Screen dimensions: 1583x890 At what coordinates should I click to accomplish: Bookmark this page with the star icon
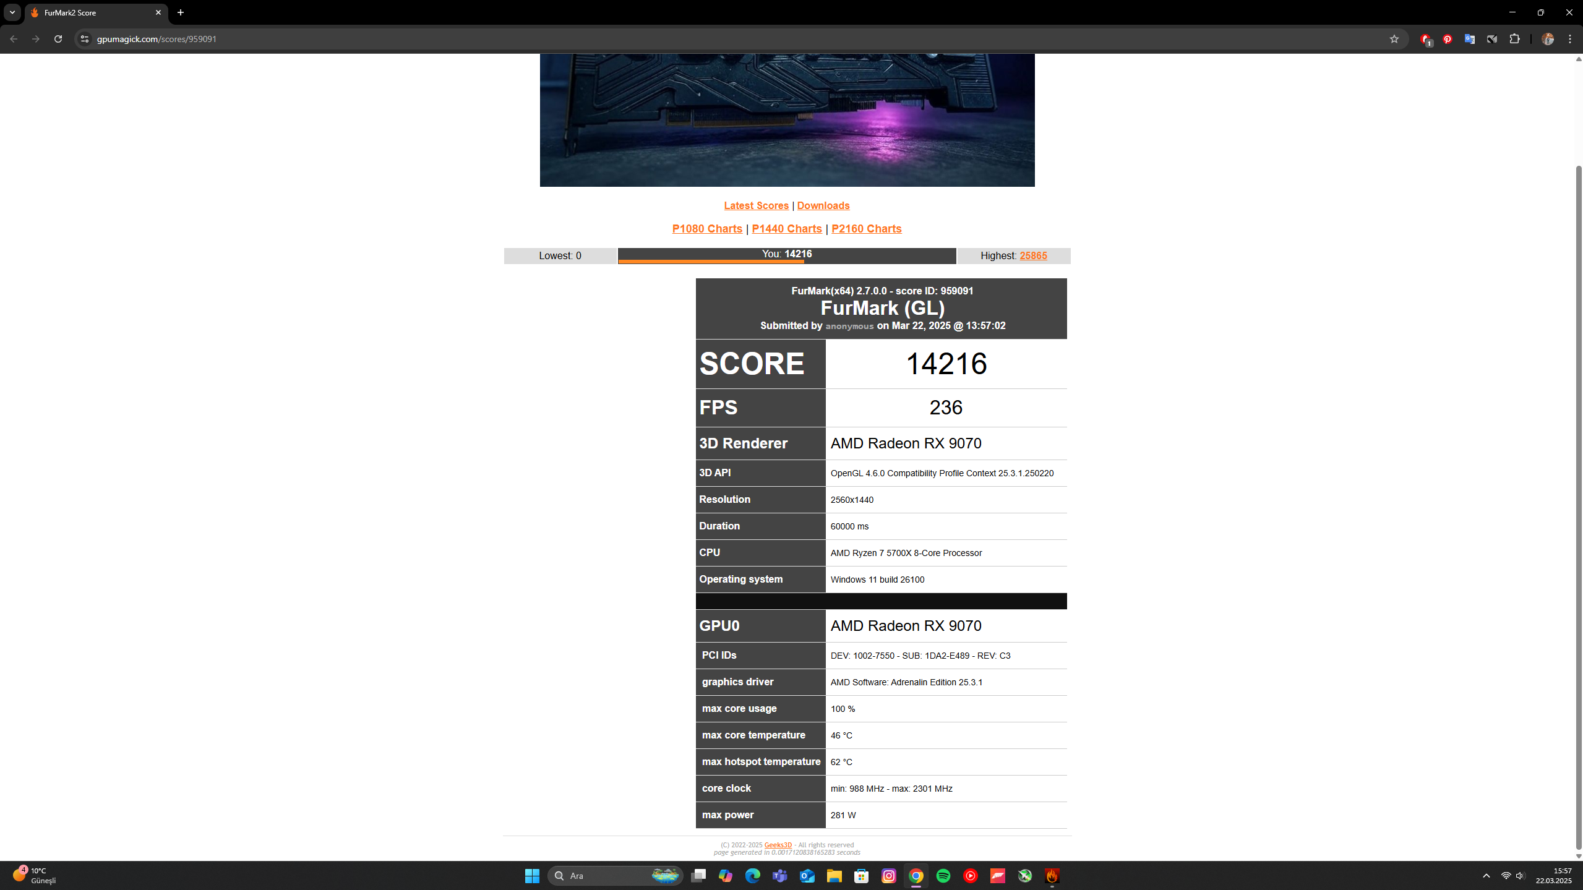click(x=1394, y=39)
